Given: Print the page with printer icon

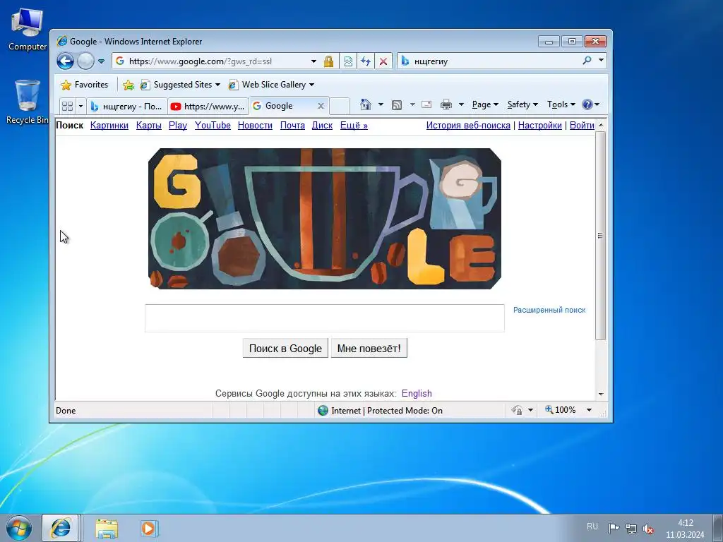Looking at the screenshot, I should [x=446, y=104].
